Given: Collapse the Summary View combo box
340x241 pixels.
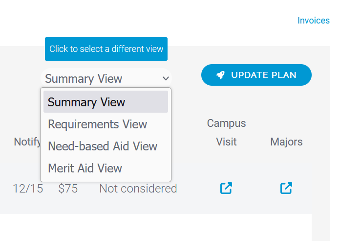Looking at the screenshot, I should coord(106,78).
